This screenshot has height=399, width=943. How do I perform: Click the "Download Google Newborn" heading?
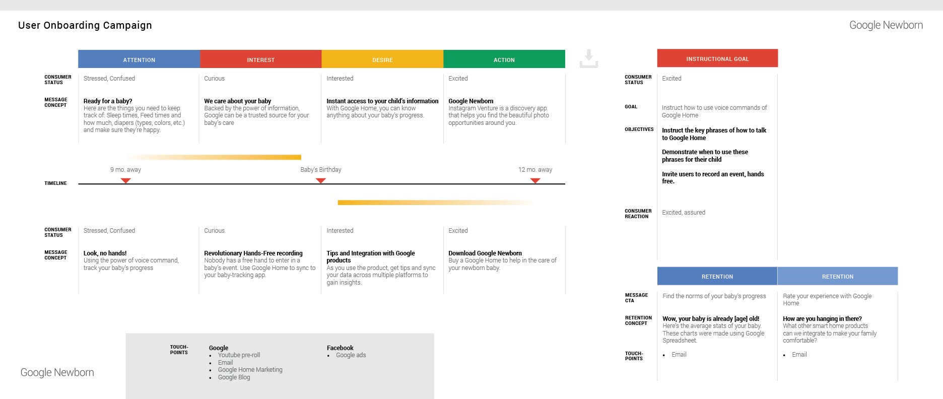tap(485, 253)
